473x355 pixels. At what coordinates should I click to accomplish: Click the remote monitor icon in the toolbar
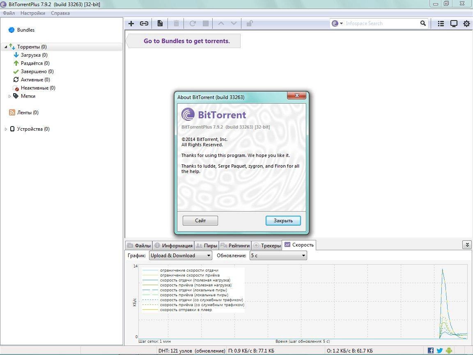pyautogui.click(x=454, y=23)
